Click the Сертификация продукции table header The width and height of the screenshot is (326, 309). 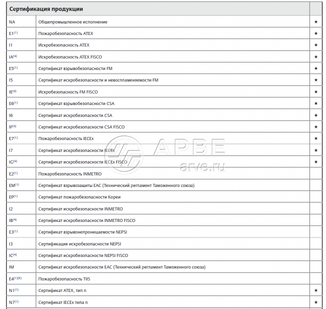point(46,9)
